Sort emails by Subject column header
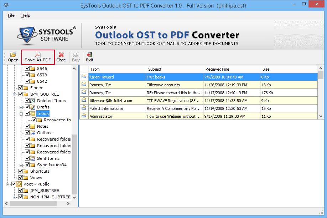The height and width of the screenshot is (218, 327). click(174, 69)
